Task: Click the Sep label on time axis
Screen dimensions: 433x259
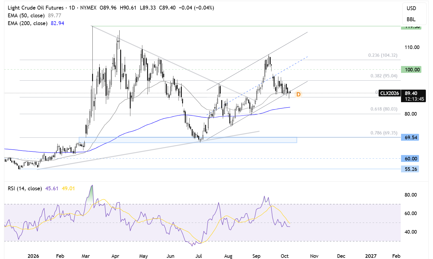Action: 256,256
